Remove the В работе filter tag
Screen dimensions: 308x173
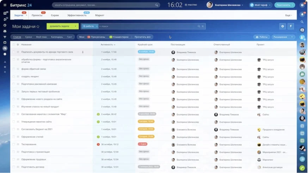(97, 26)
